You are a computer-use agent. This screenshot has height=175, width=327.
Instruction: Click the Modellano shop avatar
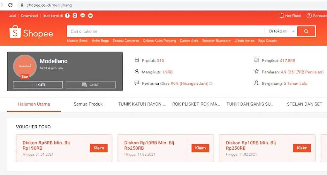pos(25,66)
